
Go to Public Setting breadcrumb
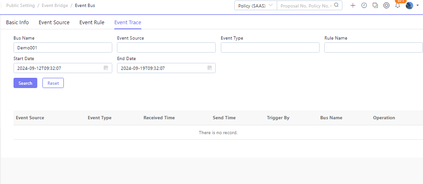tap(20, 6)
